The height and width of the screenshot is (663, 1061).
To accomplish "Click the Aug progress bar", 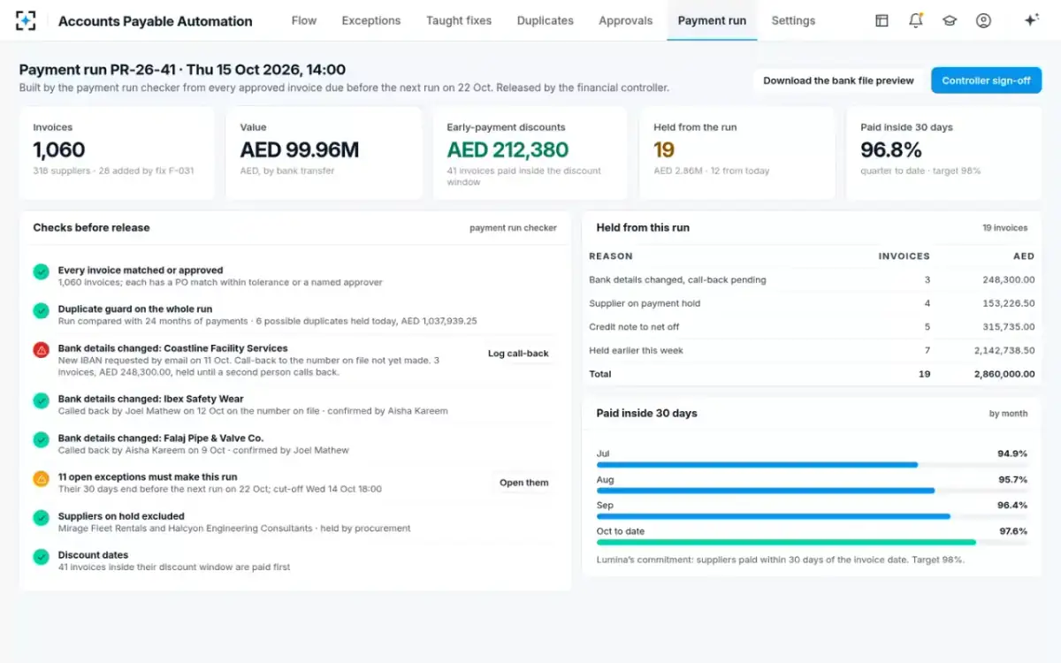I will [812, 491].
